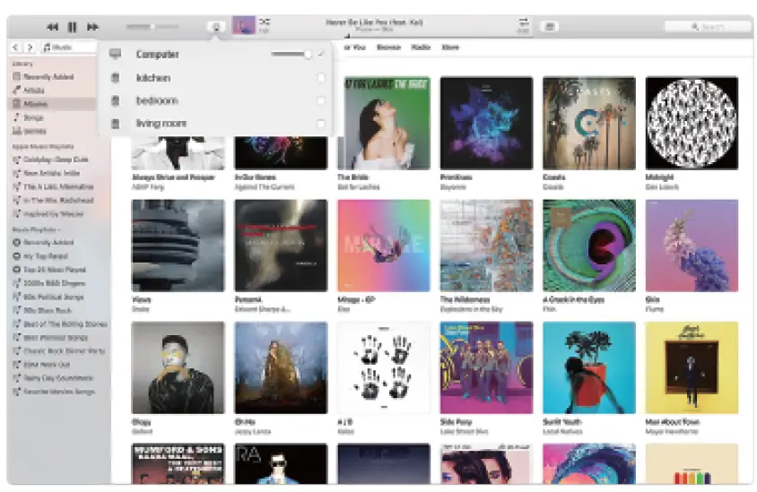
Task: Click the Local Natives artist link
Action: point(562,431)
